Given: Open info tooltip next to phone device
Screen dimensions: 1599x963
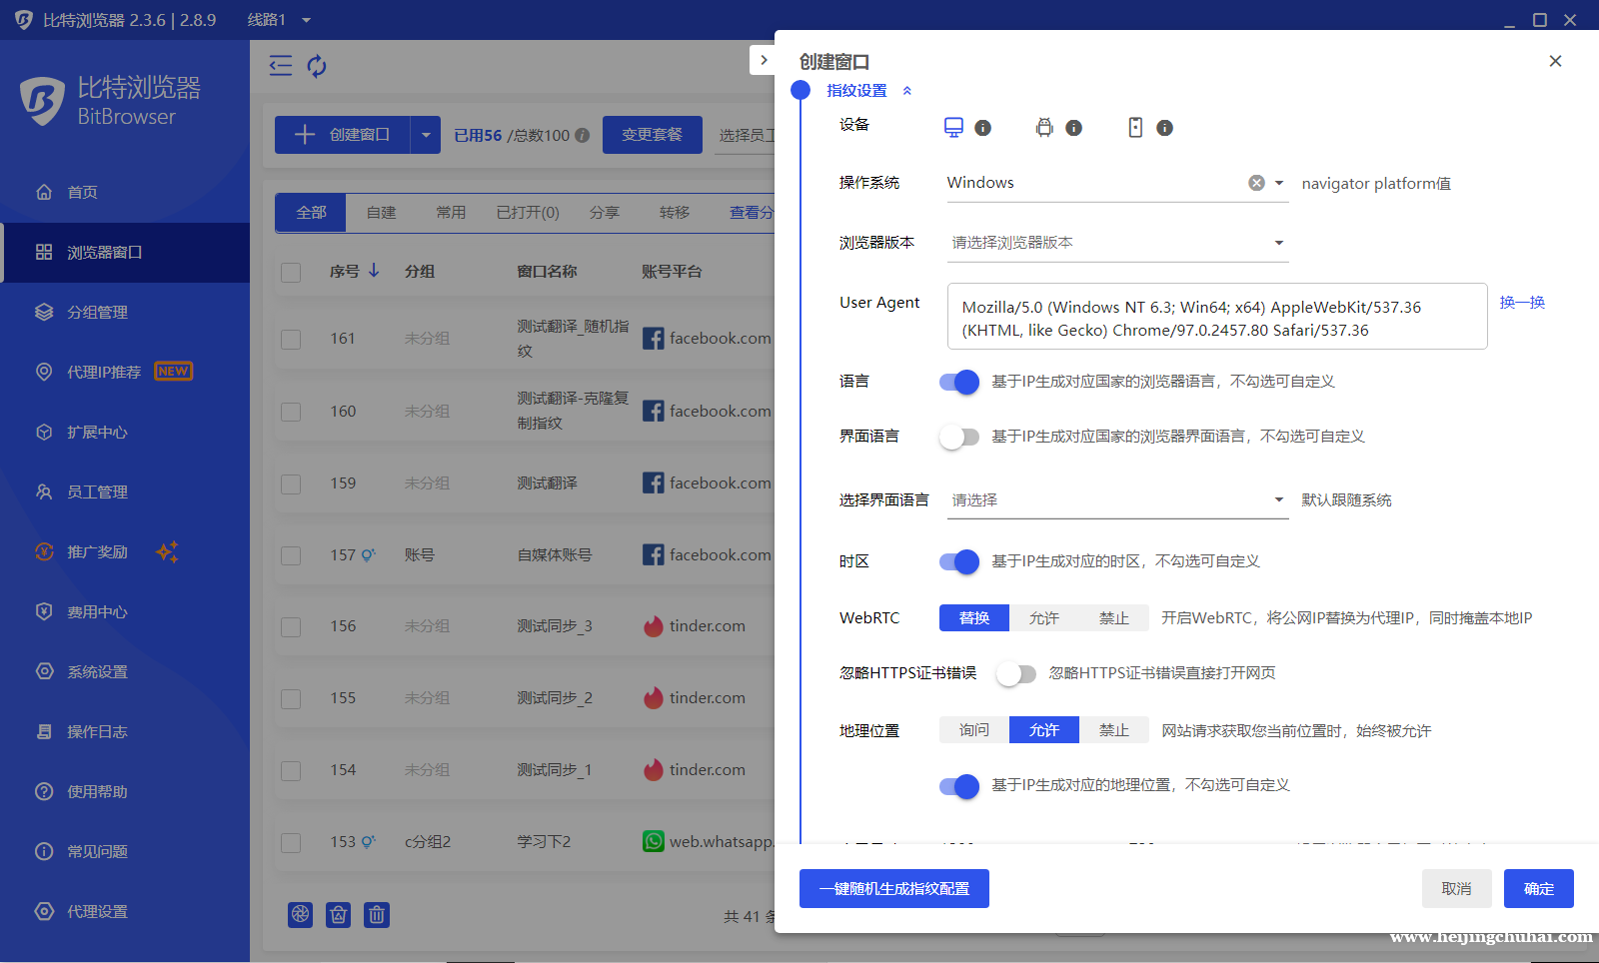Looking at the screenshot, I should tap(1165, 128).
